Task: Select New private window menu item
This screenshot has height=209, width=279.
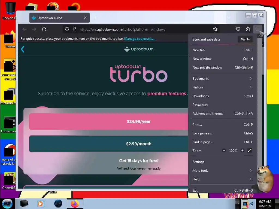Action: [x=223, y=67]
